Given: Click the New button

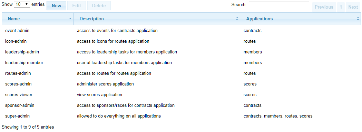Looking at the screenshot, I should (56, 6).
